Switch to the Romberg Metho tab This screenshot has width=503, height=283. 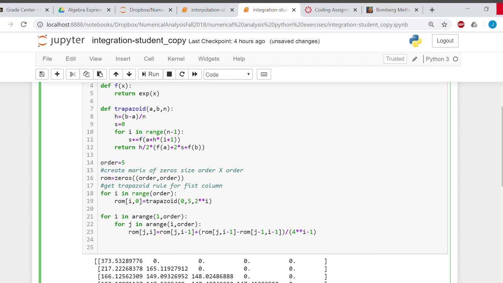click(393, 10)
